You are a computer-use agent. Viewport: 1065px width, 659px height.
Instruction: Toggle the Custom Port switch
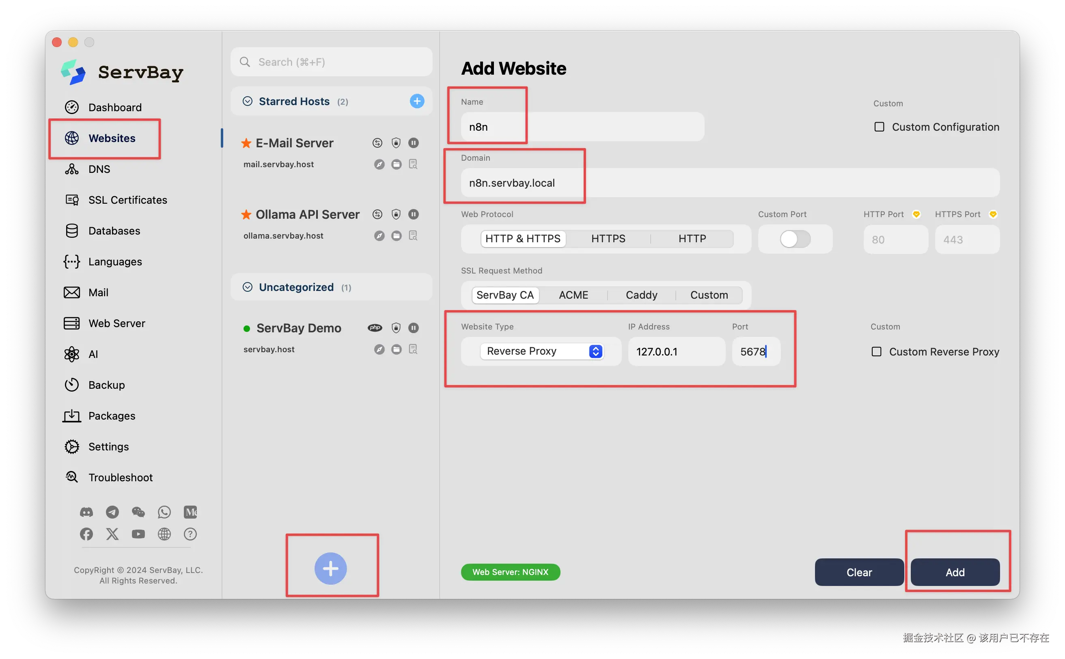[795, 239]
